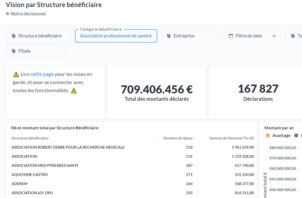Click the tag icon in Entreprise filter
This screenshot has width=302, height=198.
point(169,36)
